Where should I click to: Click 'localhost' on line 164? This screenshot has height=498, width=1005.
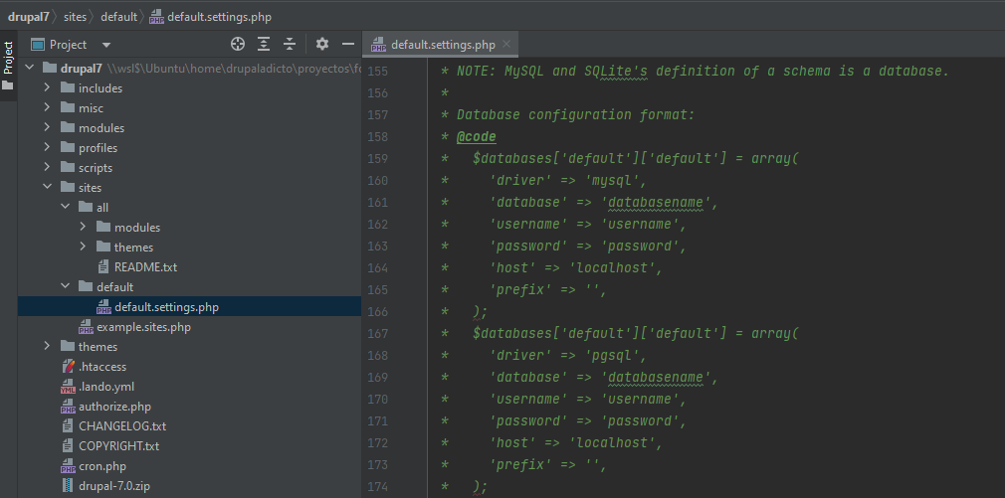tap(612, 268)
